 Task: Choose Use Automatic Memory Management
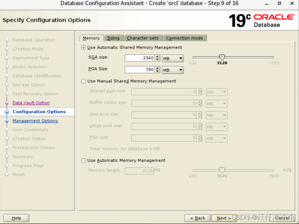tap(83, 160)
